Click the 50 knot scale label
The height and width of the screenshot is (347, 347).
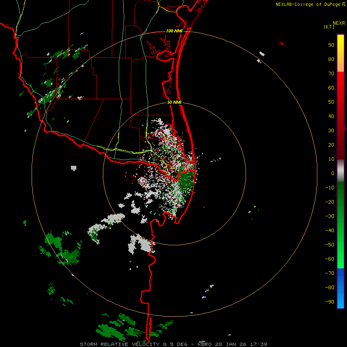[x=331, y=102]
